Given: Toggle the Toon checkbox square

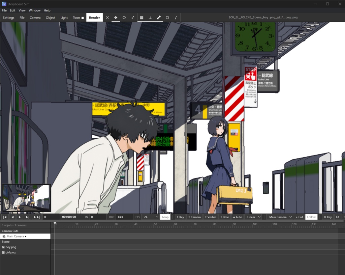Looking at the screenshot, I should tap(83, 18).
